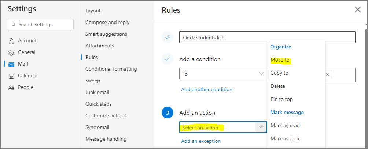Open the Select an action dropdown
Image resolution: width=368 pixels, height=149 pixels.
pos(261,127)
